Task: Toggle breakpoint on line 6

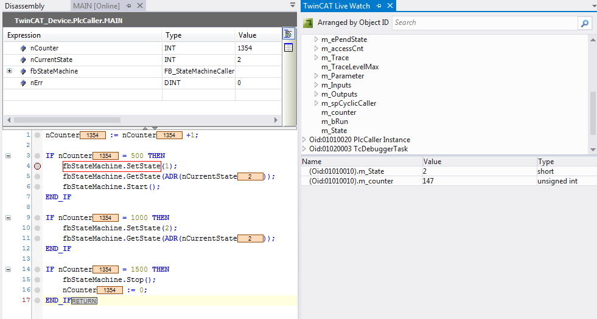Action: 37,187
